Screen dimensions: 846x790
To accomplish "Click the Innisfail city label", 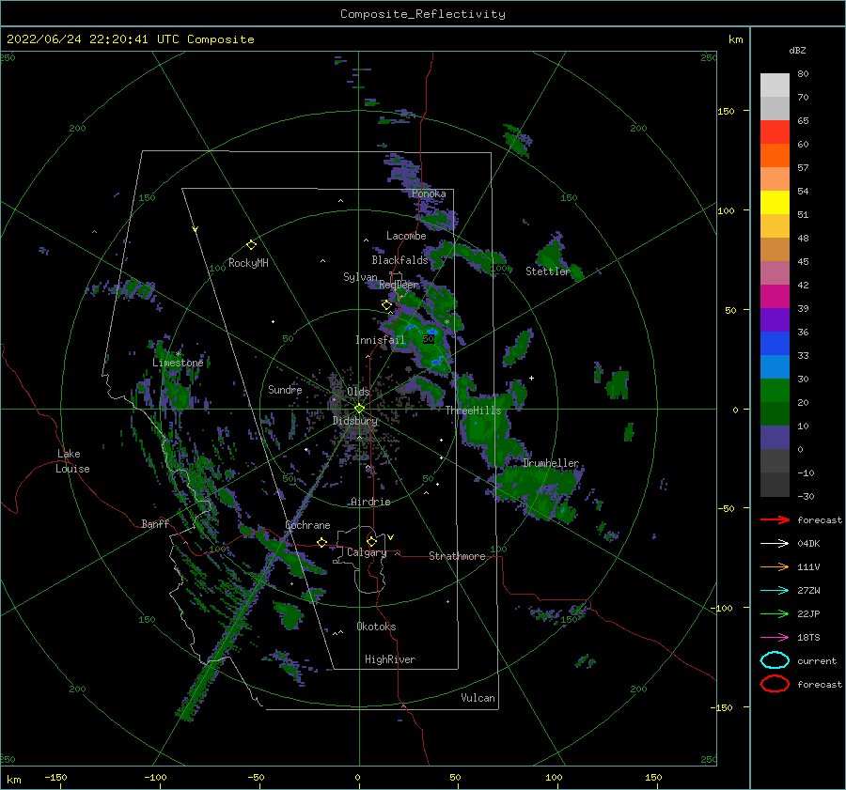I will tap(380, 340).
